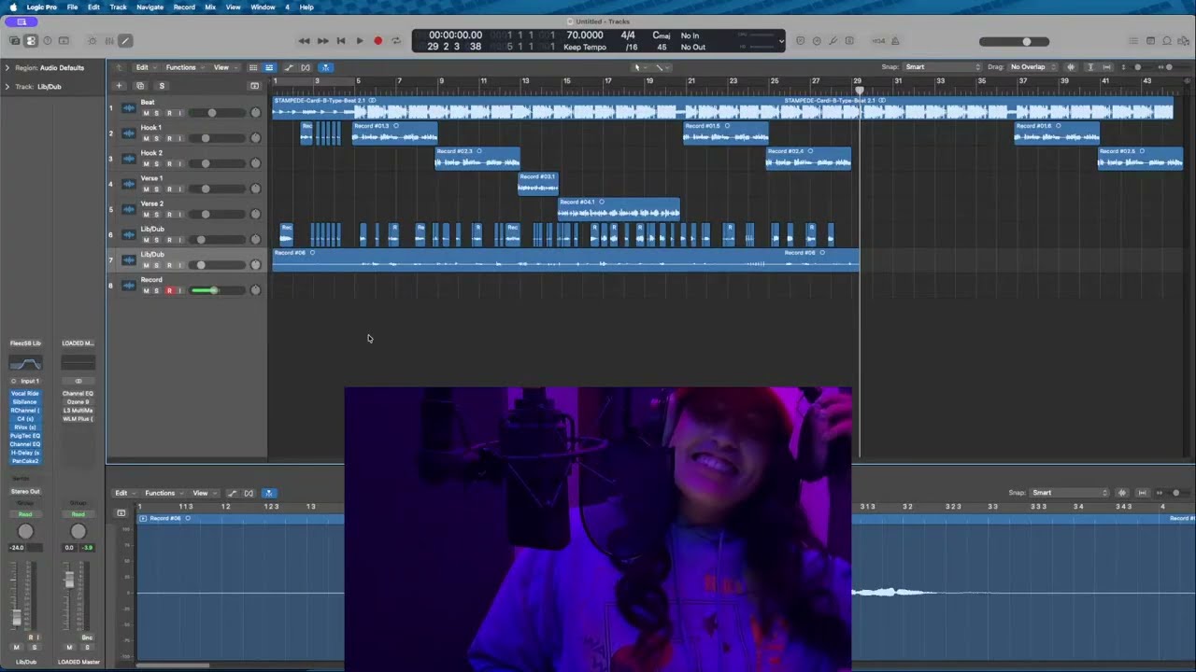Open Drag No Overlap dropdown

tap(1032, 67)
